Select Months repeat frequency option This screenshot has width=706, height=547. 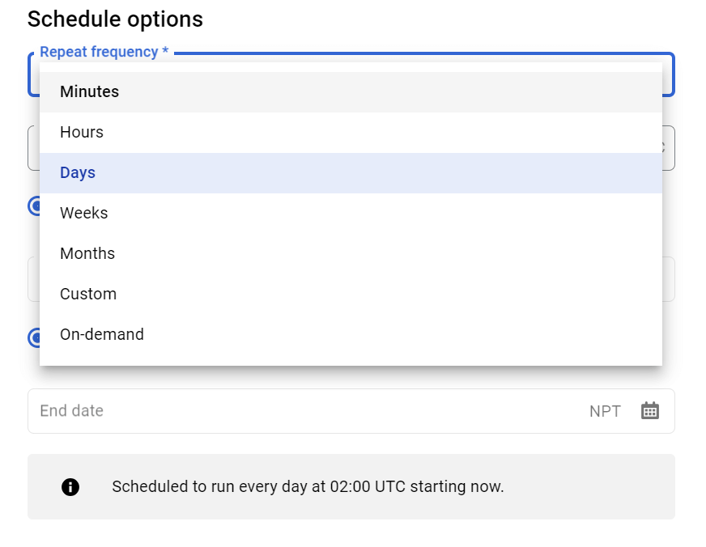click(351, 254)
